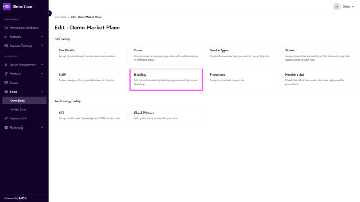The height and width of the screenshot is (202, 360).
Task: Open Stores in the sidebar menu
Action: click(x=14, y=83)
